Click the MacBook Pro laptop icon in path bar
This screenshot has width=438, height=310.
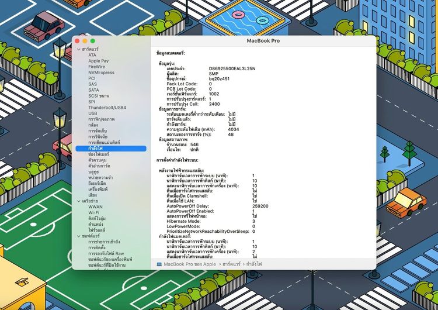click(x=159, y=264)
